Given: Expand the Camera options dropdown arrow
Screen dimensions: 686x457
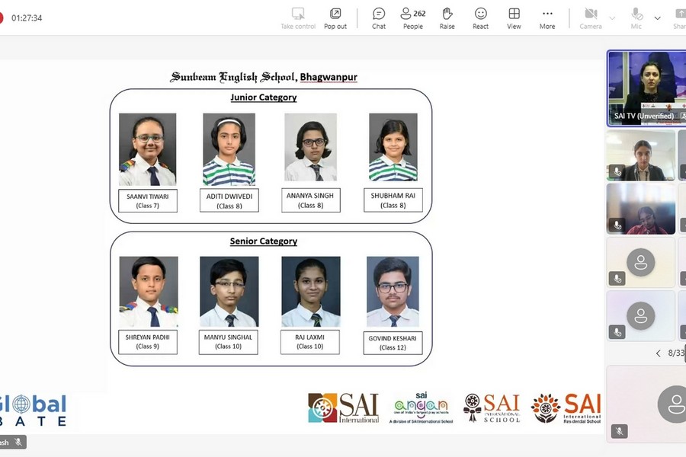Looking at the screenshot, I should click(x=612, y=18).
